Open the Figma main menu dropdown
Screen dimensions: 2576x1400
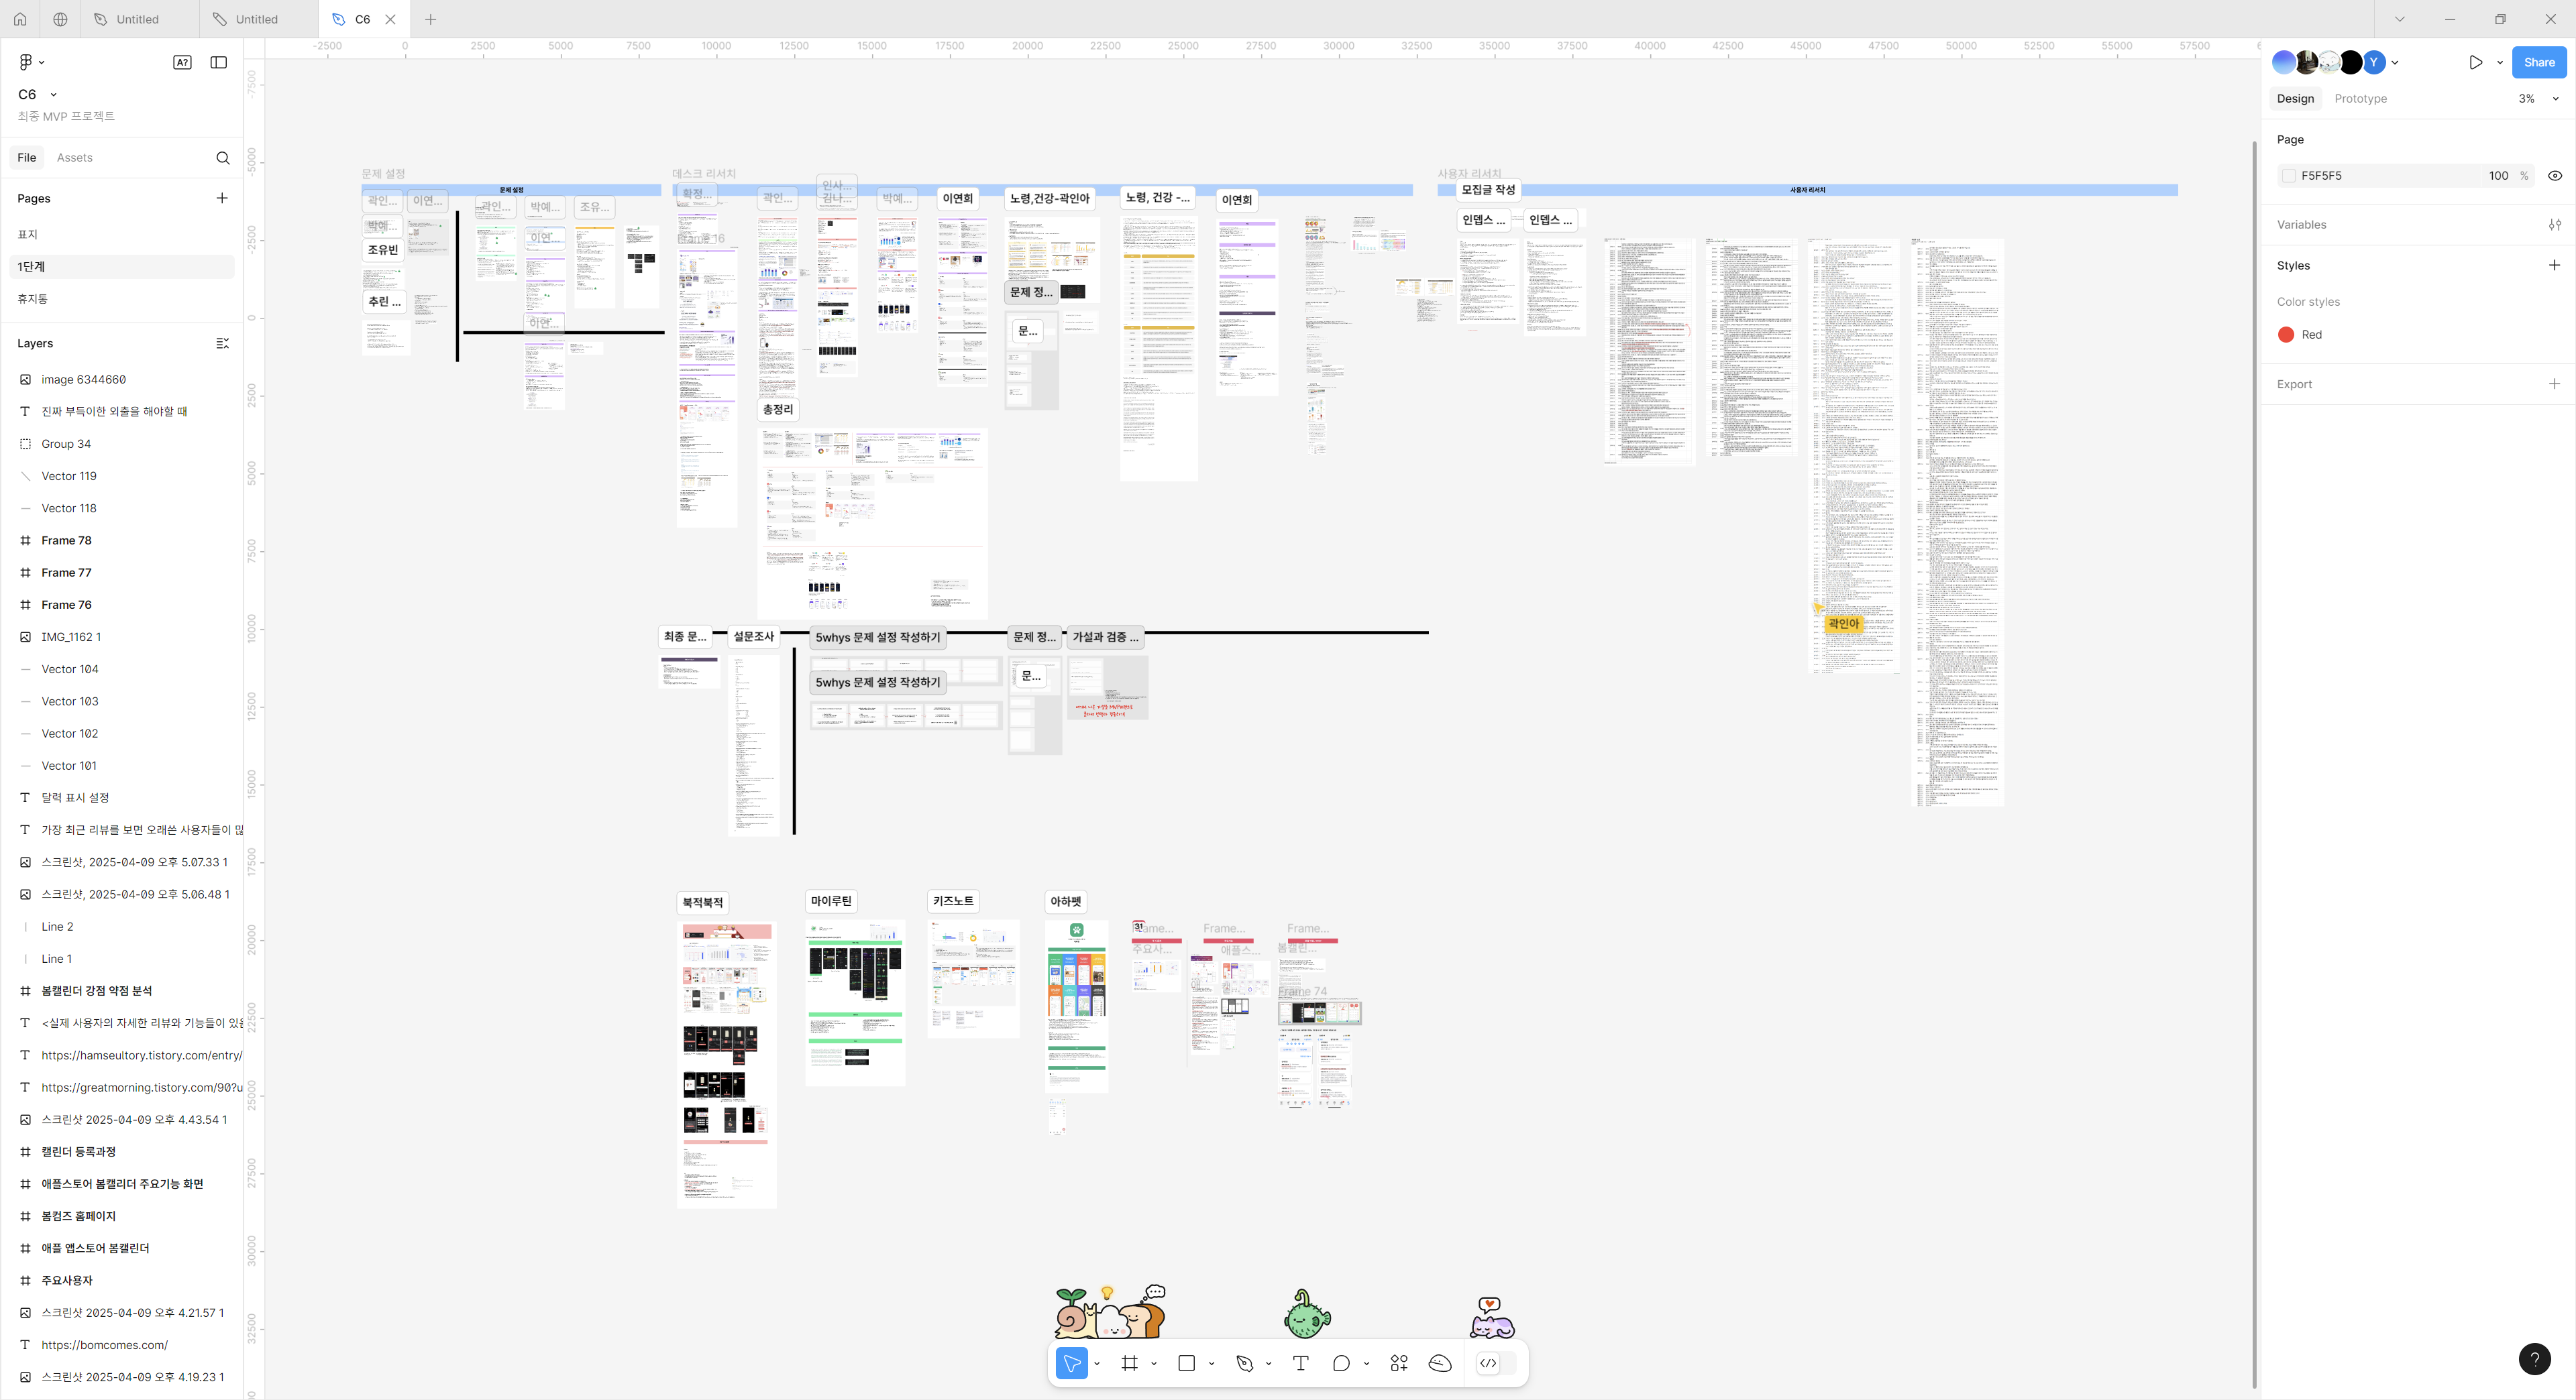click(31, 62)
